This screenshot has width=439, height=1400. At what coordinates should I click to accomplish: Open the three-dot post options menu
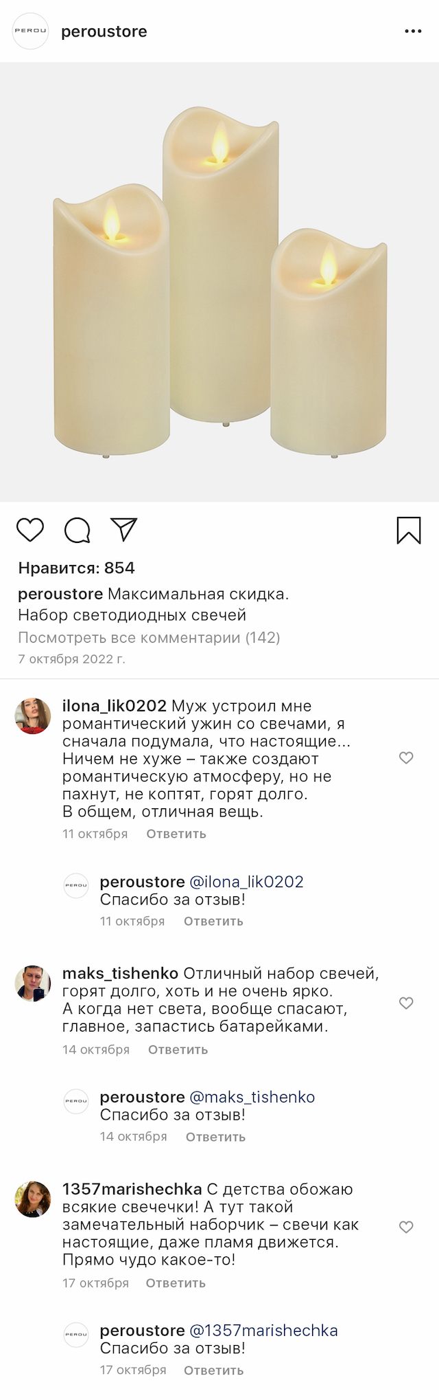click(x=413, y=32)
